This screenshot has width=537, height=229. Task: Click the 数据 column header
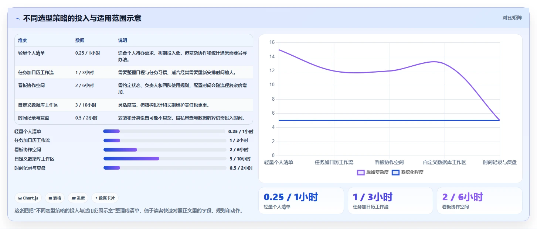pos(80,40)
